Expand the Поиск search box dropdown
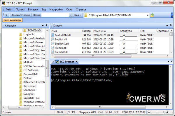The image size is (175, 116). (70, 15)
